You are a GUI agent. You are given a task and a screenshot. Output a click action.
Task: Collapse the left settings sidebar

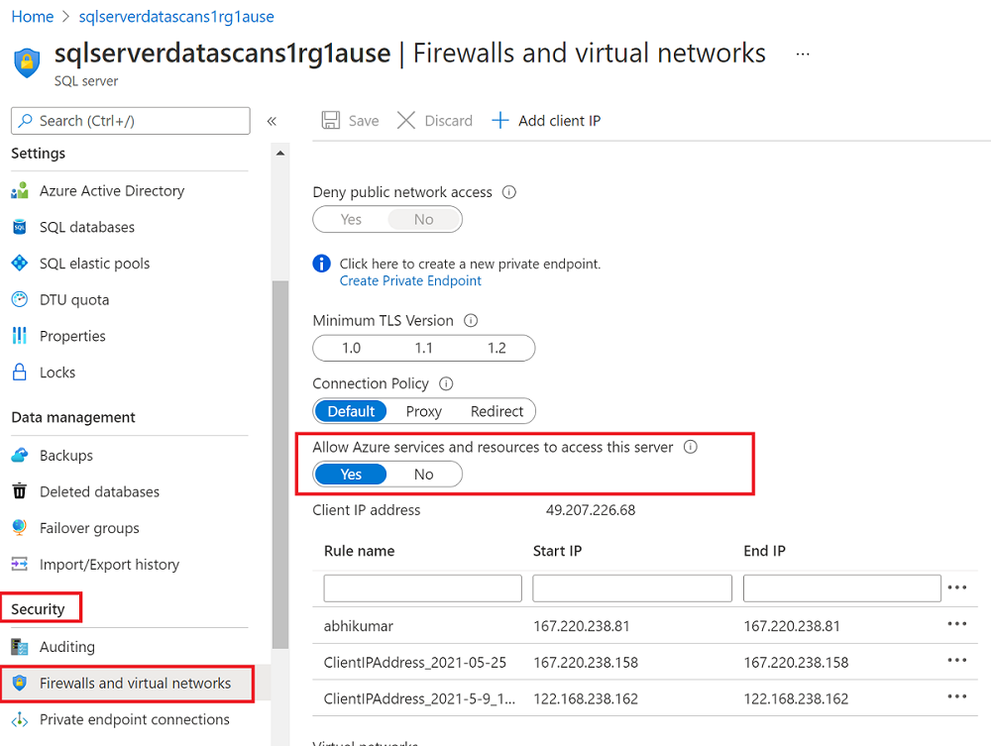(272, 120)
